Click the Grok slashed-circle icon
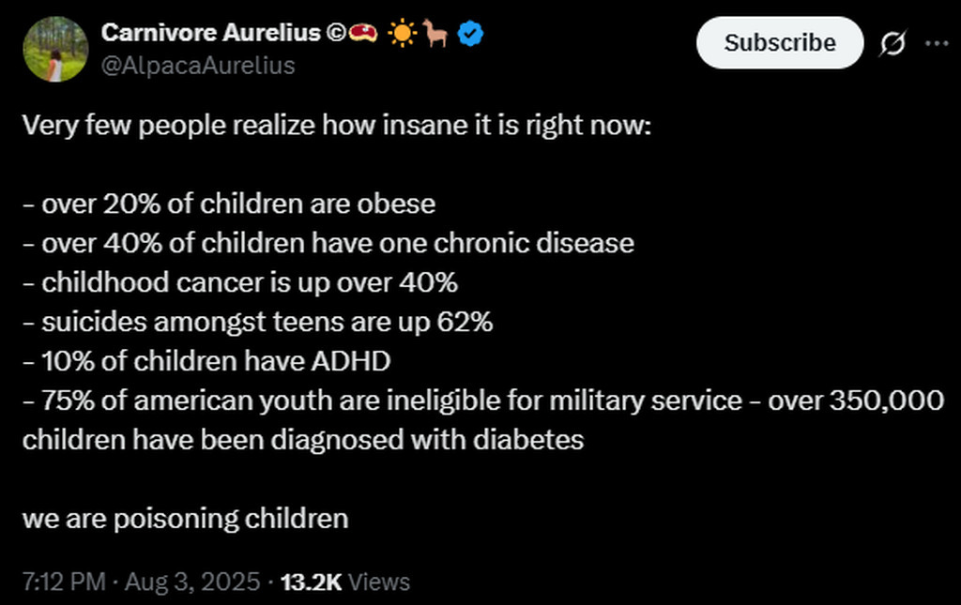The height and width of the screenshot is (605, 961). tap(894, 43)
